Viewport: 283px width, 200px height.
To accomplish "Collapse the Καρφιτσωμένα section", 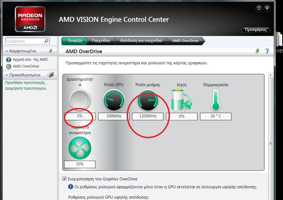I will click(x=7, y=51).
